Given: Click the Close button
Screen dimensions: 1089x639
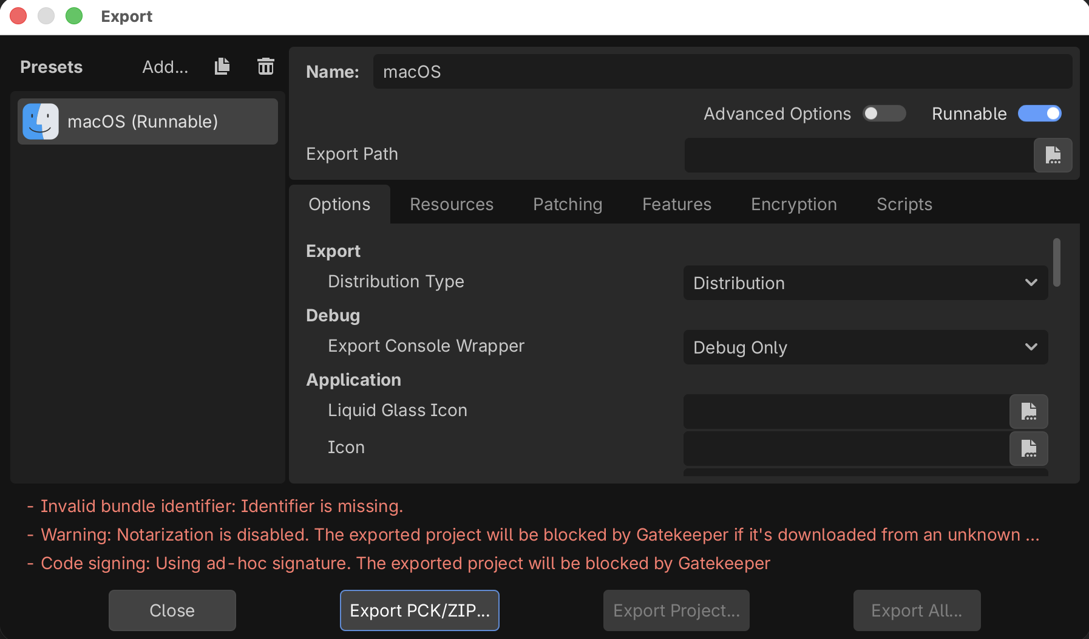Looking at the screenshot, I should click(172, 610).
